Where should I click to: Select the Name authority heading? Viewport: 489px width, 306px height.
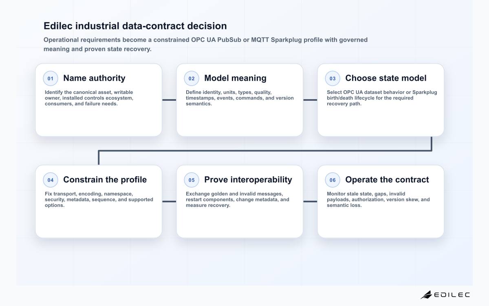coord(94,78)
